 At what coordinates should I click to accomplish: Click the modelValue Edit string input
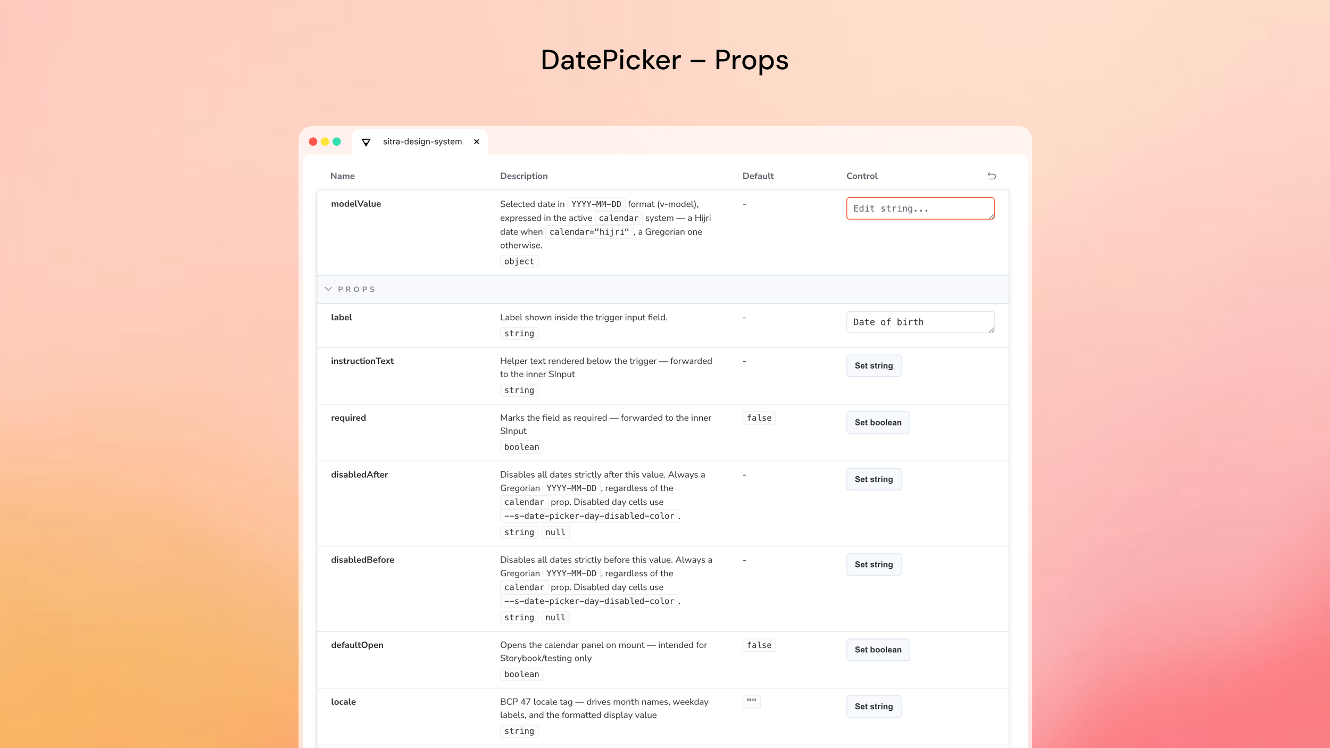(x=920, y=209)
